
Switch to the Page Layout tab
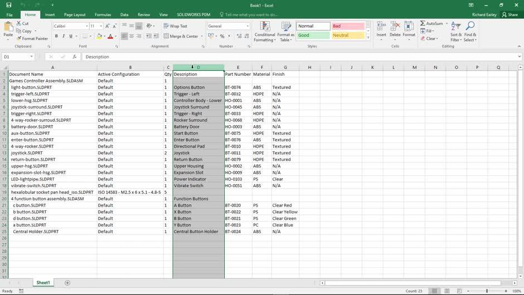pyautogui.click(x=75, y=14)
